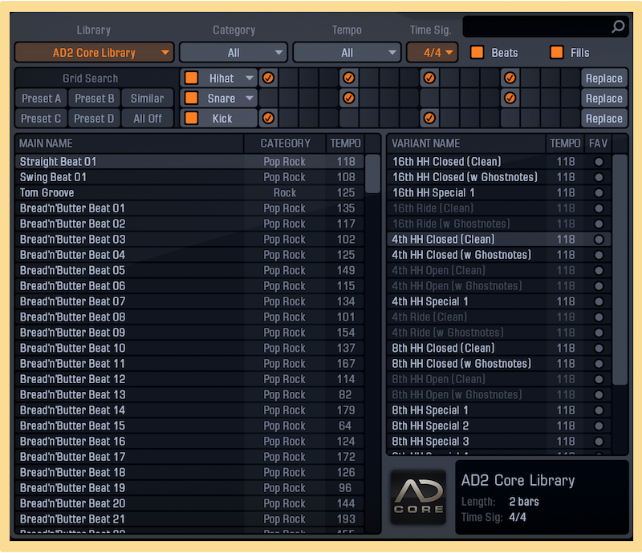Select Bread'n'Butter Beat 17 row
Viewport: 642px width, 553px height.
pyautogui.click(x=189, y=457)
